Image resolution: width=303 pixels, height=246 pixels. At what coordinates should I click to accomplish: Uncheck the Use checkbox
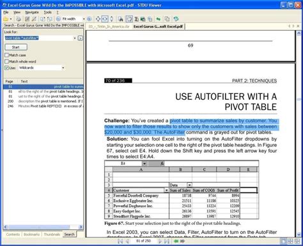(6, 68)
